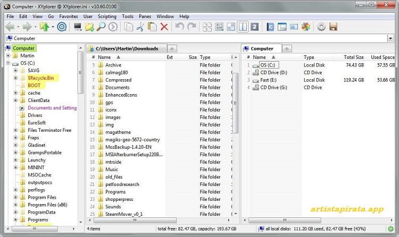399x237 pixels.
Task: Sort by Name column in Downloads pane
Action: coord(104,57)
